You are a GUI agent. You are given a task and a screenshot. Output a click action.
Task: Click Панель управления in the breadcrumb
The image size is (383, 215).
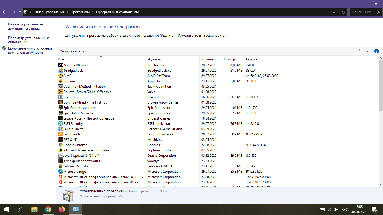pyautogui.click(x=49, y=12)
